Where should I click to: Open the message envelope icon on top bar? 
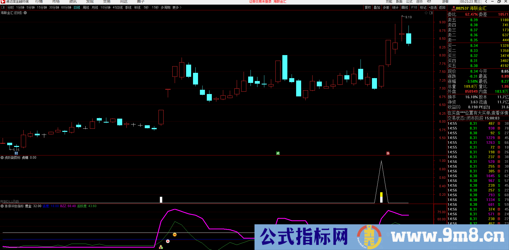tap(428, 2)
